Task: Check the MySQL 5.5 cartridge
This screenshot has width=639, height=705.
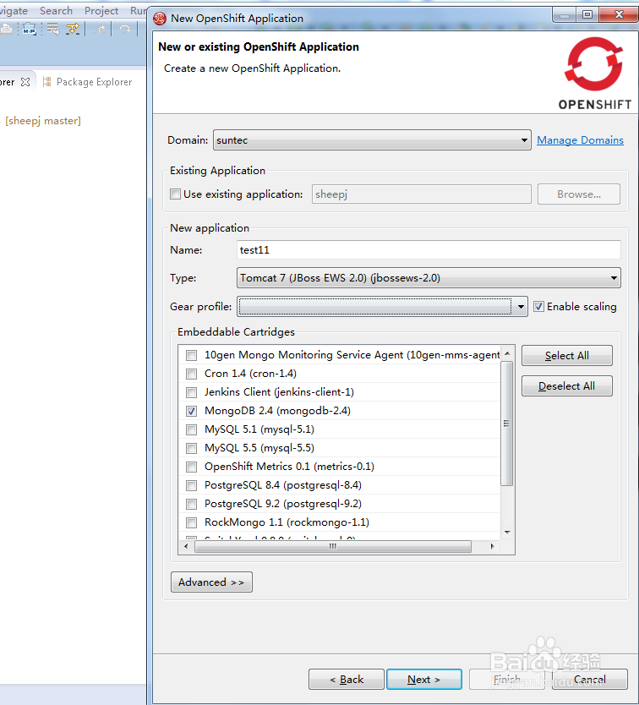Action: (192, 448)
